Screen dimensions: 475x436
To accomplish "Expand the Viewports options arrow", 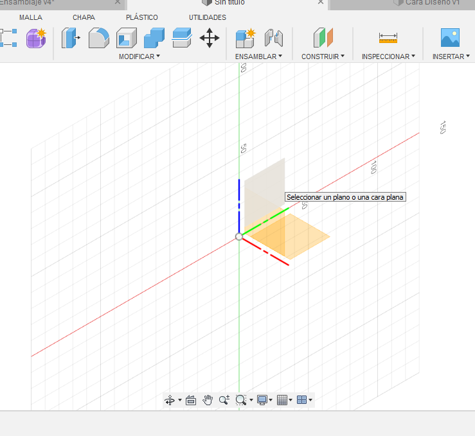I will tap(310, 400).
